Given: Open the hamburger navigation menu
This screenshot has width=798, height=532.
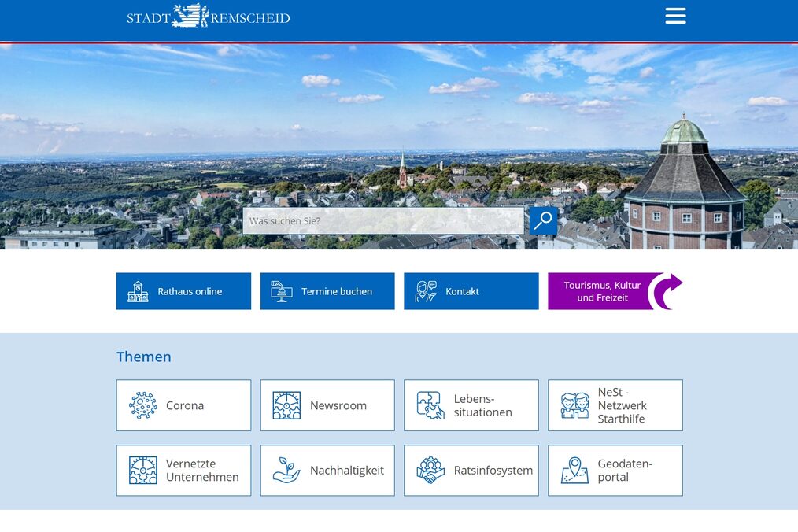Looking at the screenshot, I should (x=675, y=16).
